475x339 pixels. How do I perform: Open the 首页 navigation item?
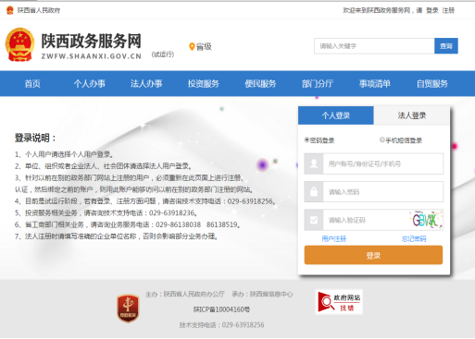pos(32,84)
